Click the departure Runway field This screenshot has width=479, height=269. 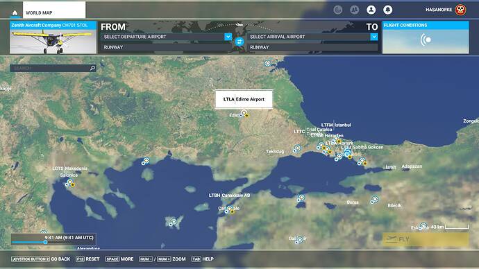(167, 47)
